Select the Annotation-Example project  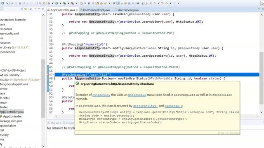13,20
